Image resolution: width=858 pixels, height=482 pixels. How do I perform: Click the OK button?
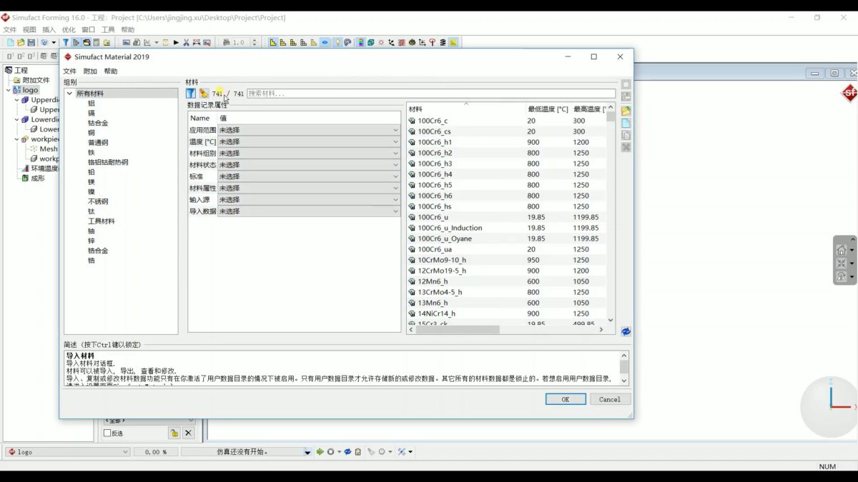tap(566, 399)
